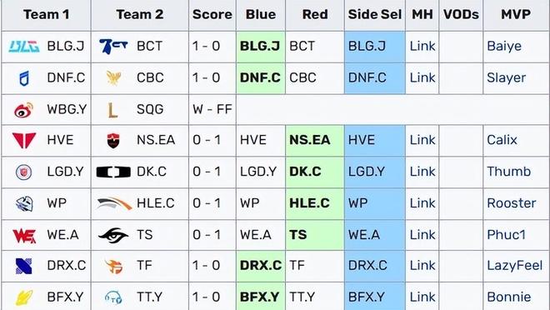
Task: Click the TS Team Secret eye logo
Action: (x=113, y=235)
